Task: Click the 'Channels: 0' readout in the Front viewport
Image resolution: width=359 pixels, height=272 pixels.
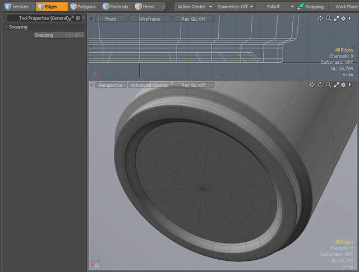Action: [341, 56]
